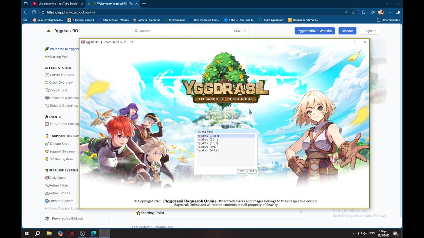Open Human Benchmark bookmark

(303, 20)
